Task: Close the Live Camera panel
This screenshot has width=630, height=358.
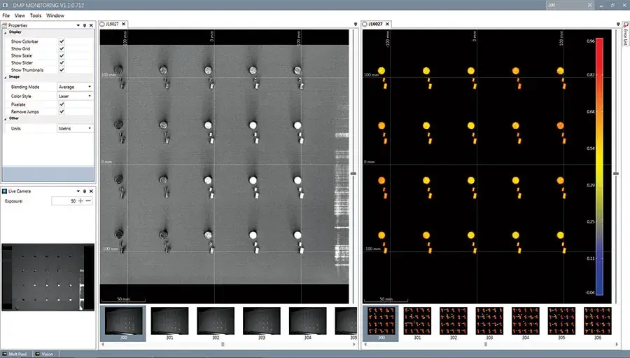Action: click(91, 191)
